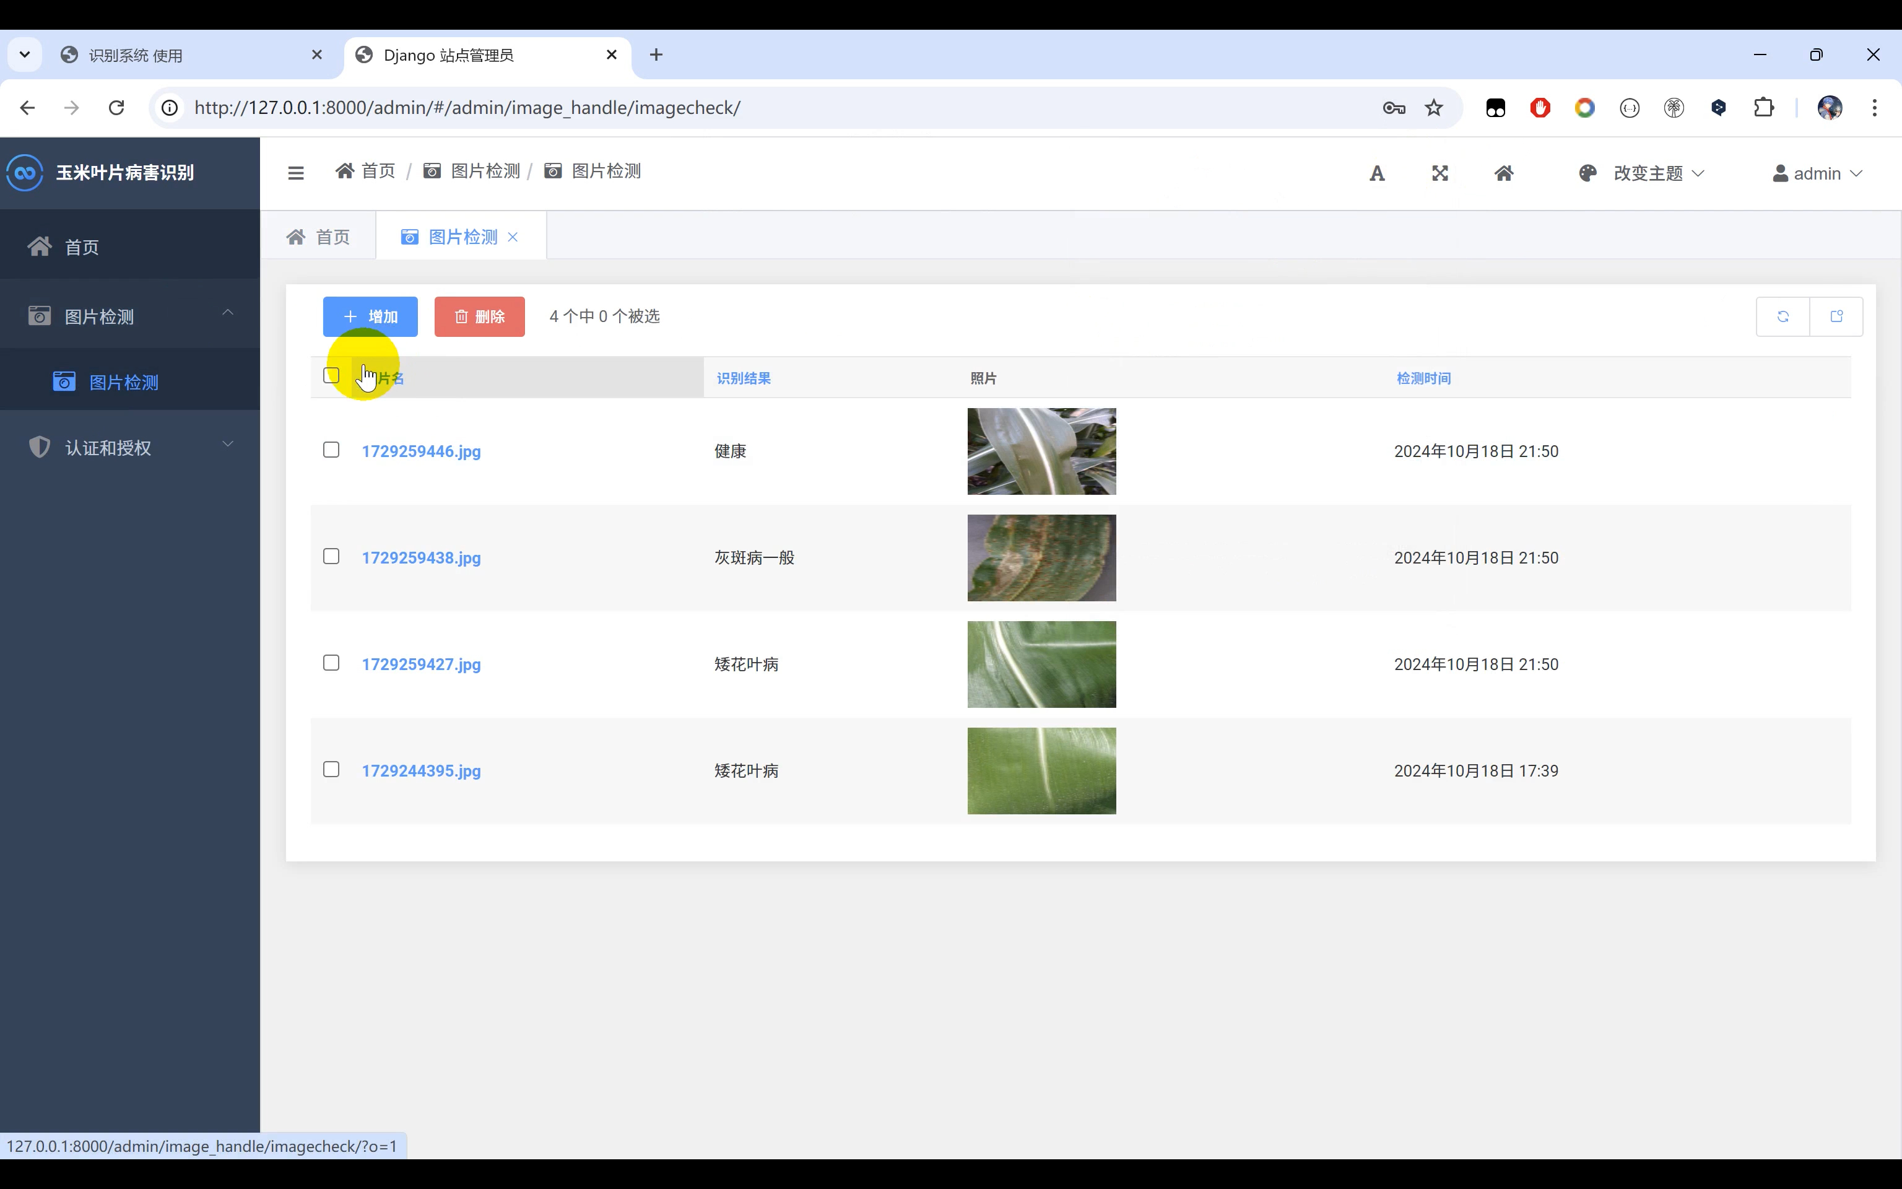Toggle the hamburger sidebar collapse icon
This screenshot has width=1902, height=1189.
pos(295,173)
